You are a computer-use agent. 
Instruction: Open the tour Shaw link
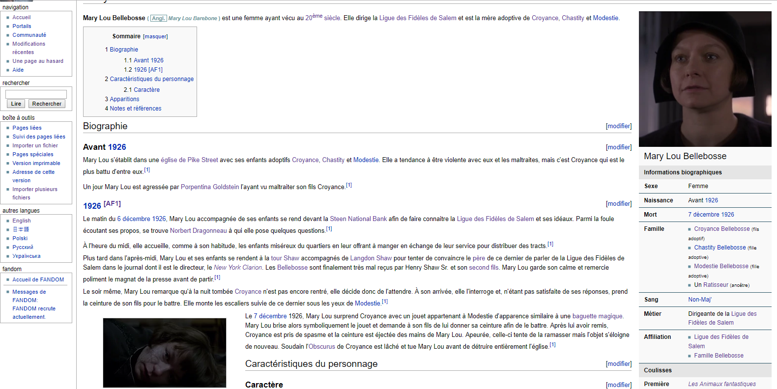pos(285,258)
